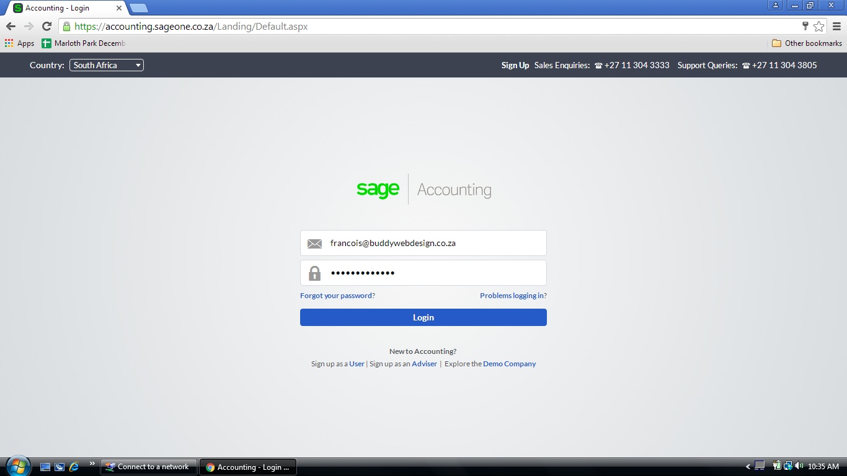Click the Sage logo
The image size is (847, 476).
click(x=378, y=189)
